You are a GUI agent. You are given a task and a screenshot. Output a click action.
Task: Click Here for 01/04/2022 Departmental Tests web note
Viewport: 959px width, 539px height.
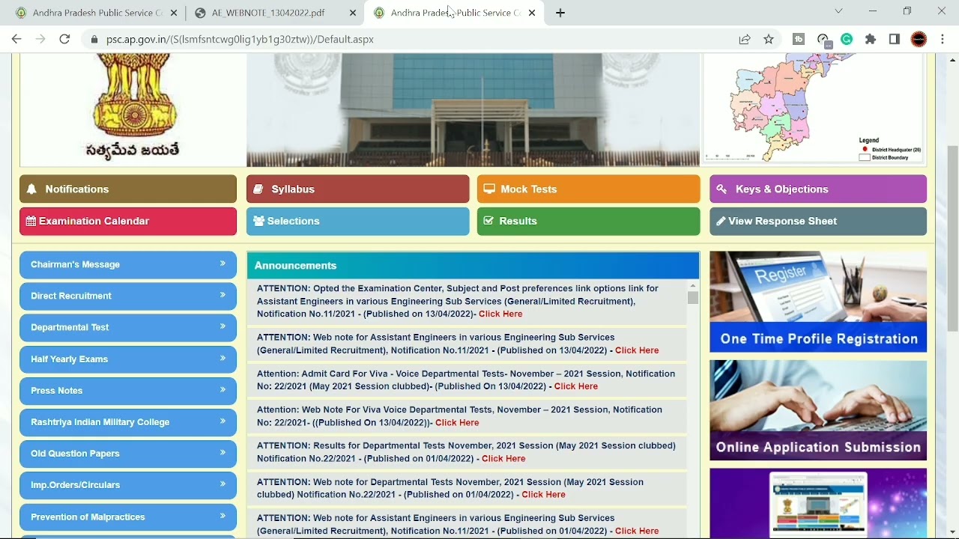click(544, 495)
